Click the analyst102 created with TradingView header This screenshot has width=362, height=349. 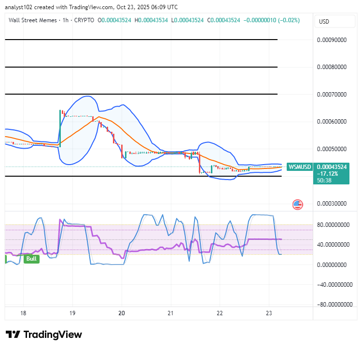tap(91, 7)
